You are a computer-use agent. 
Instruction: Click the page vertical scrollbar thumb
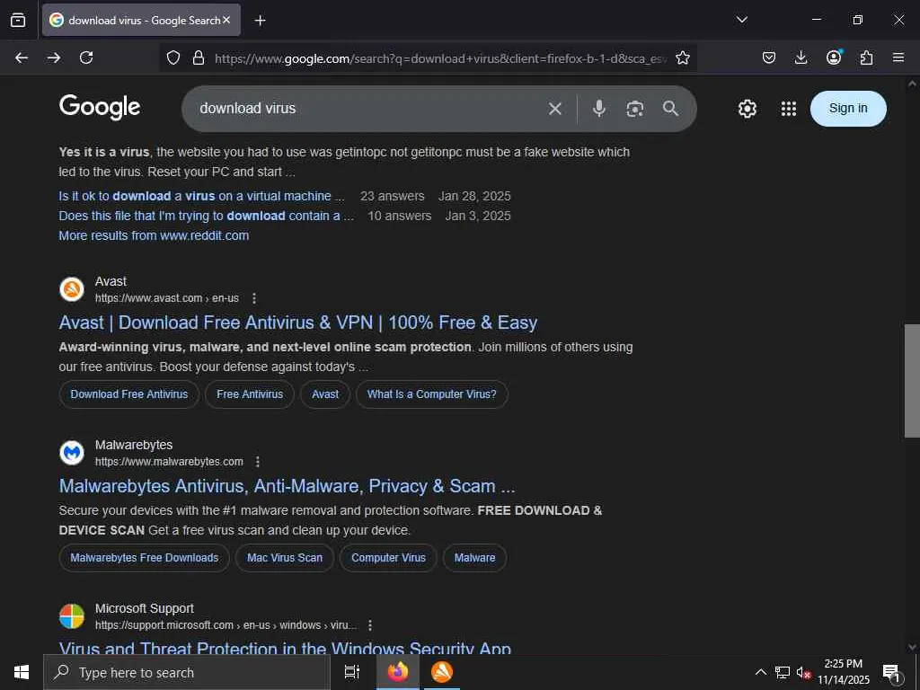coord(912,380)
